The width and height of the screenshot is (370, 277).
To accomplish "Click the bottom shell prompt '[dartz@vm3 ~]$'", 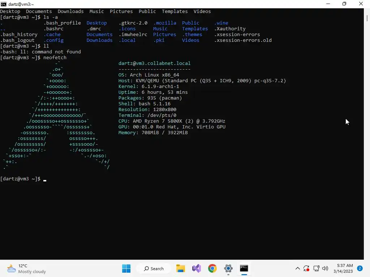I will pyautogui.click(x=20, y=179).
